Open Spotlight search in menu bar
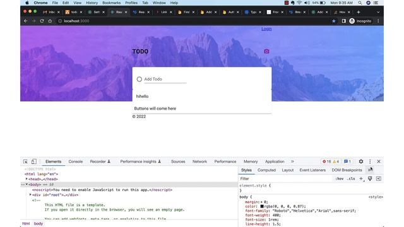 360,3
